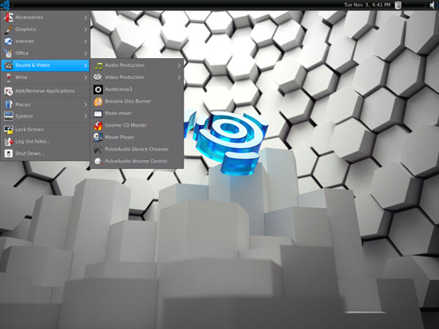The height and width of the screenshot is (329, 439).
Task: Click the Audacious2 icon
Action: pyautogui.click(x=98, y=89)
